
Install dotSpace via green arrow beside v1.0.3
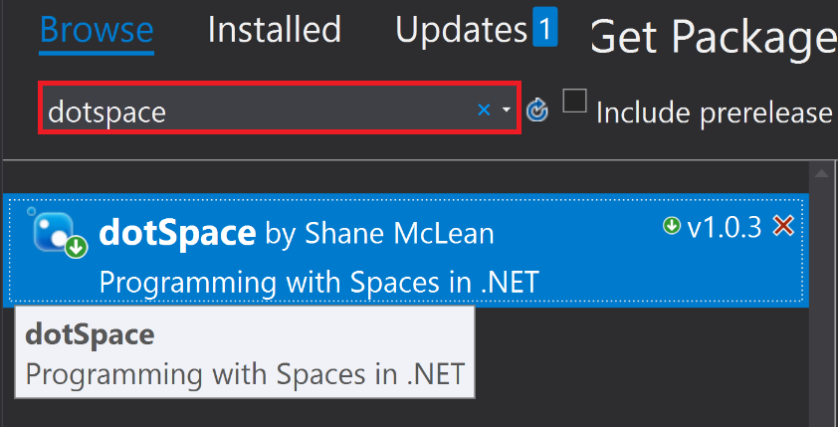tap(672, 227)
